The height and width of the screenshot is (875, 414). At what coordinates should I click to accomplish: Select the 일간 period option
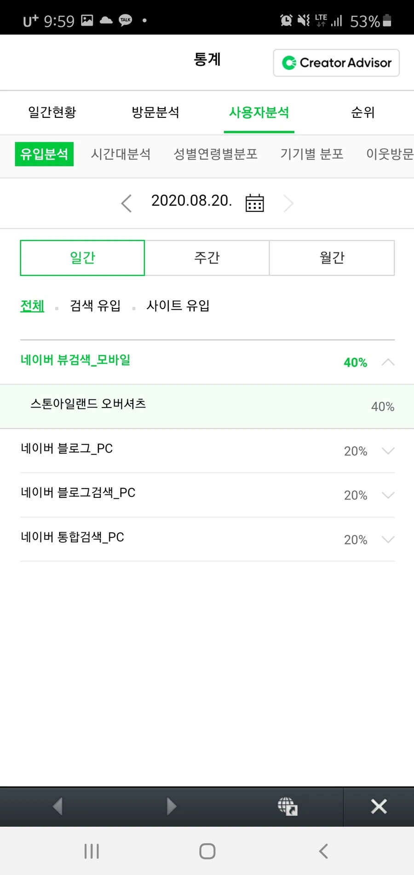pos(82,258)
